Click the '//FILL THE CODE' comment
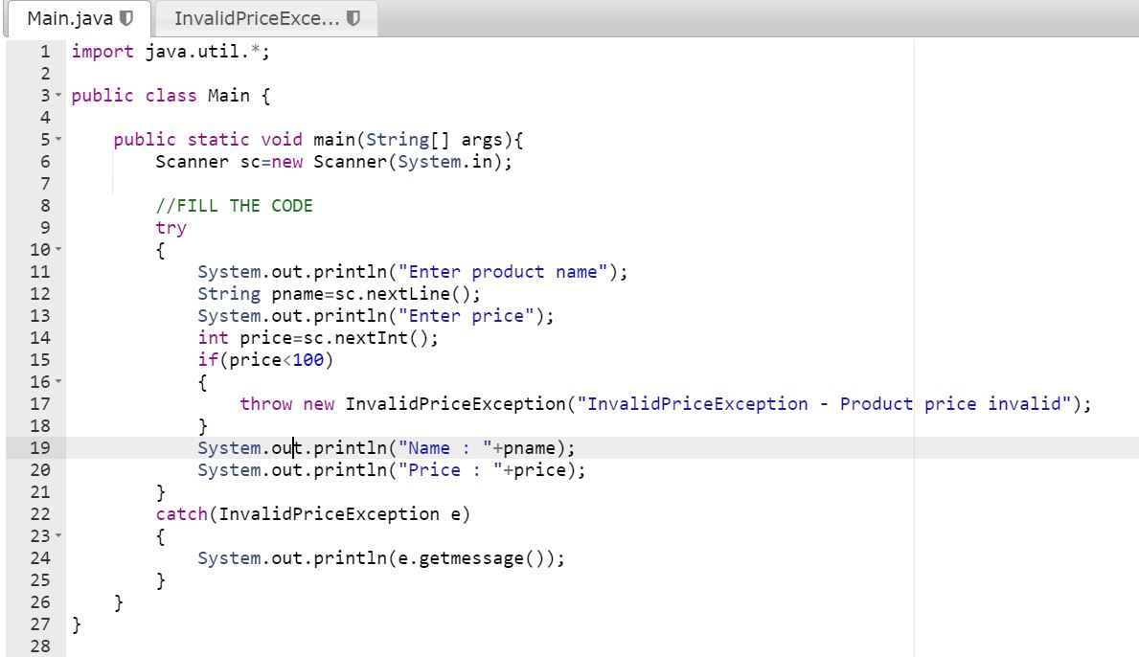1139x657 pixels. [234, 206]
